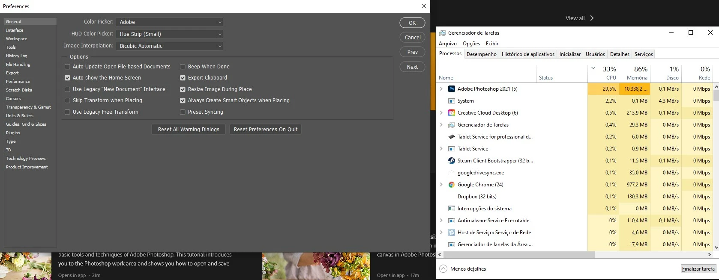The image size is (719, 280).
Task: Sort processes by Memória column header
Action: (635, 73)
